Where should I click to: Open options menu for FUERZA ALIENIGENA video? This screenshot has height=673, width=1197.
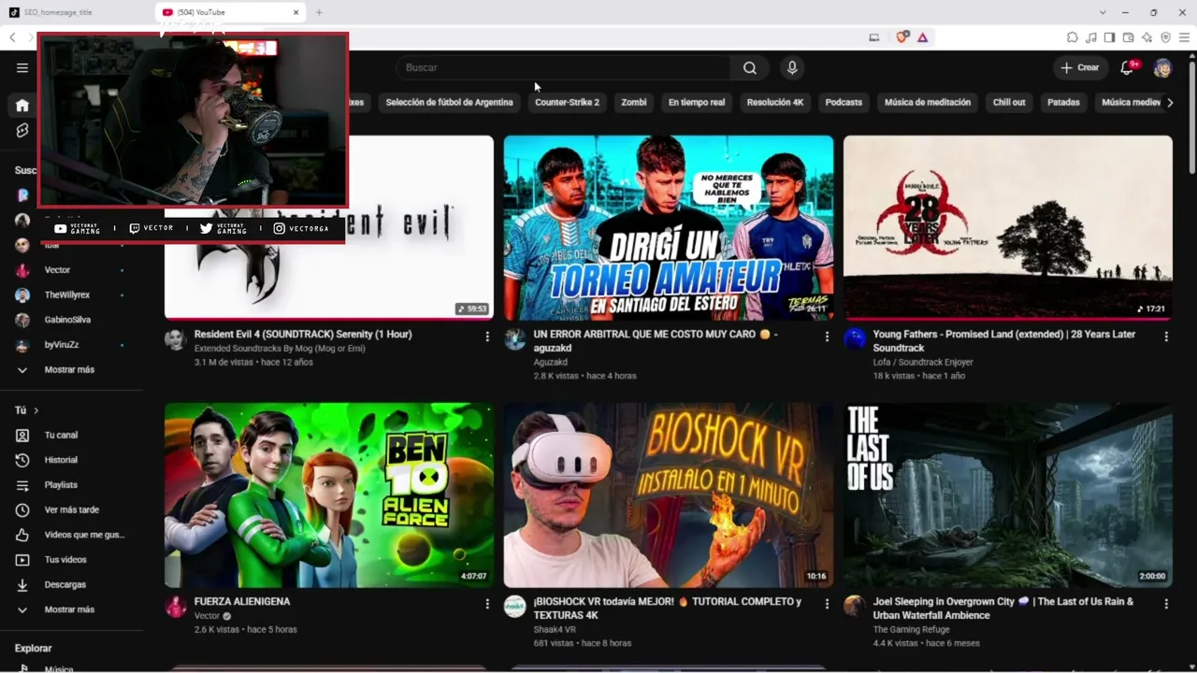tap(487, 604)
